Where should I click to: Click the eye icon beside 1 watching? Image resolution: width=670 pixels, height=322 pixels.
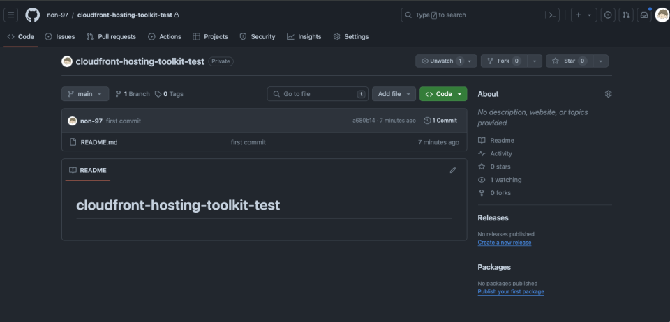pos(482,180)
